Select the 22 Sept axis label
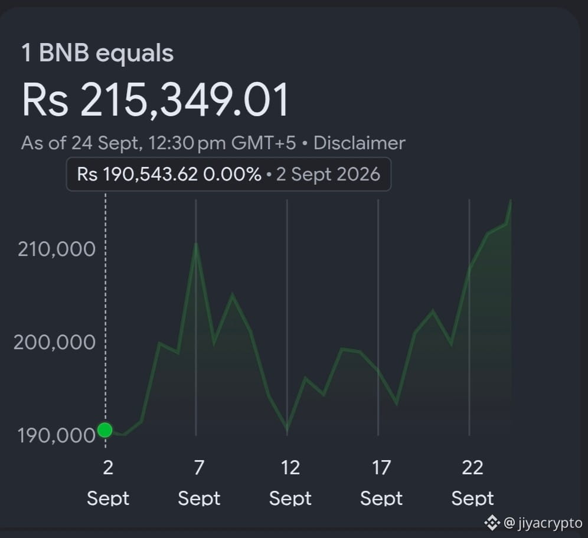 point(472,483)
